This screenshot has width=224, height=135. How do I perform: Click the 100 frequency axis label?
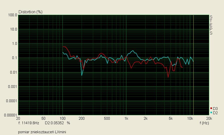pos(63,118)
